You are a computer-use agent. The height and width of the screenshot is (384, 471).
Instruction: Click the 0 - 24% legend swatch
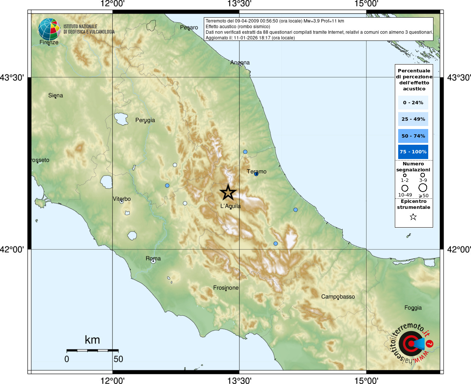(x=413, y=102)
